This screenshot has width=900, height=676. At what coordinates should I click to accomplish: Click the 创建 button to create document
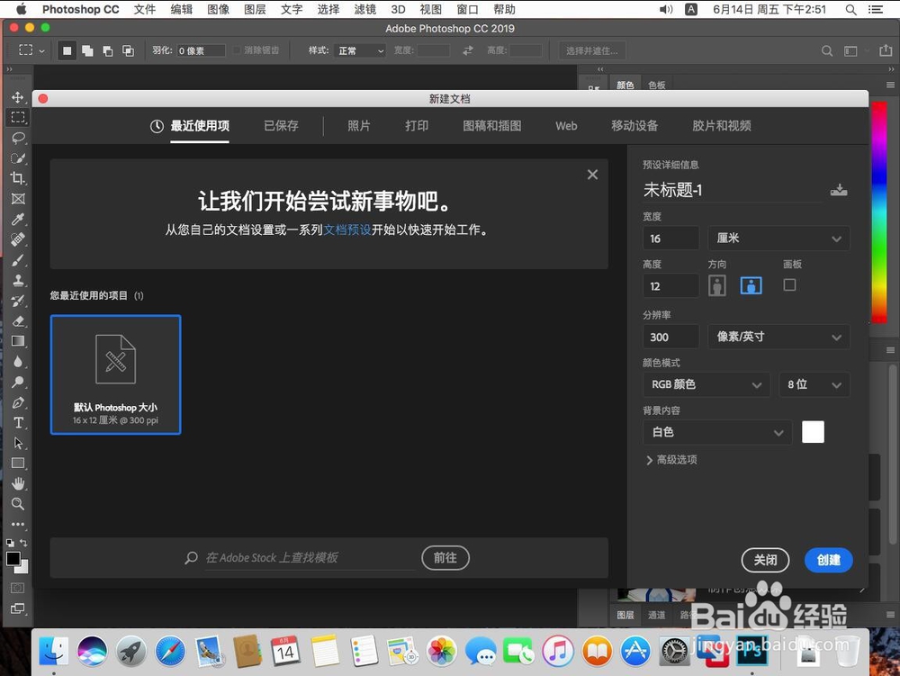pos(828,560)
